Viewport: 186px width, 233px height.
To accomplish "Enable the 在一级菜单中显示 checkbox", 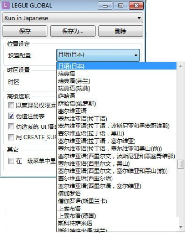I will coord(11,161).
